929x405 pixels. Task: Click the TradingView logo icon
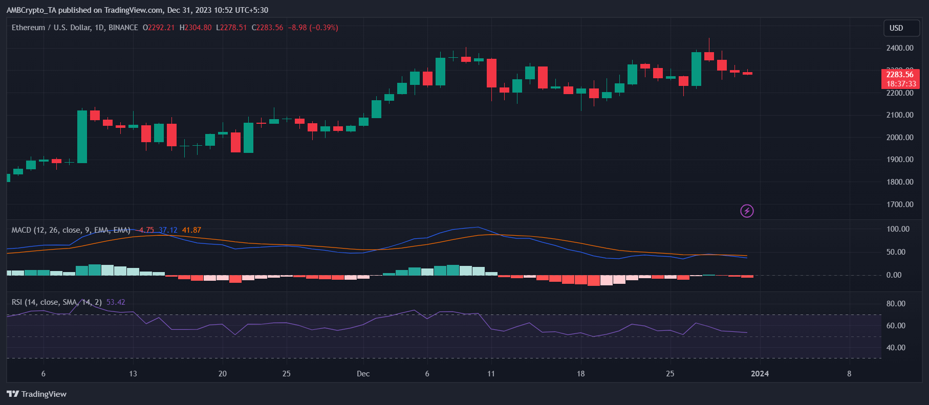pyautogui.click(x=13, y=394)
